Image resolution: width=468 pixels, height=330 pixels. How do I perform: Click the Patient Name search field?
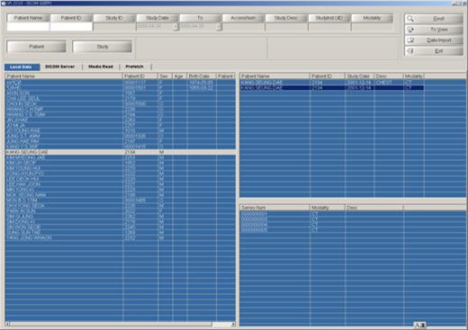coord(28,26)
